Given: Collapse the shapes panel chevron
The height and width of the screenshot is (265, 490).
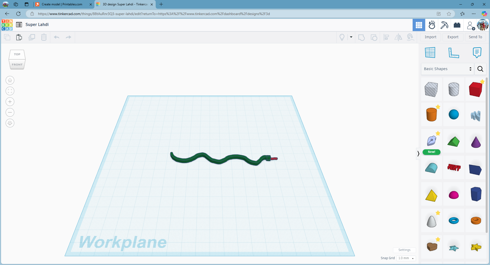Looking at the screenshot, I should coord(418,153).
